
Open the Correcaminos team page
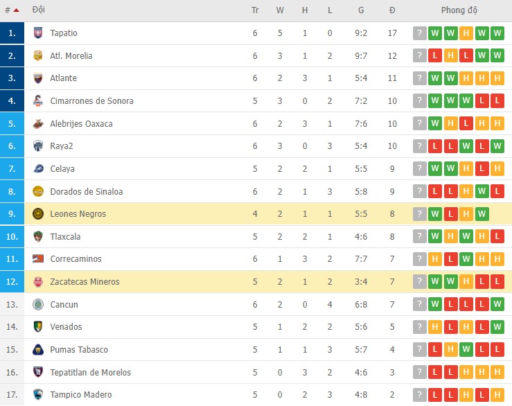point(76,259)
